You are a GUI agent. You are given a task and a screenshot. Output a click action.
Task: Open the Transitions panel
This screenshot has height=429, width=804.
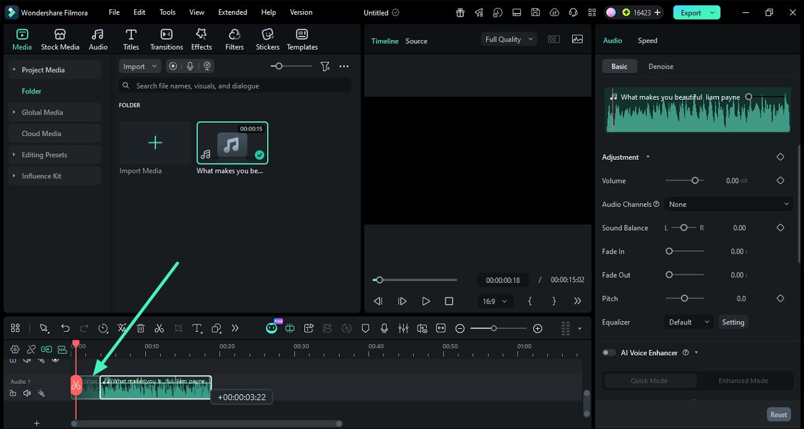(166, 40)
